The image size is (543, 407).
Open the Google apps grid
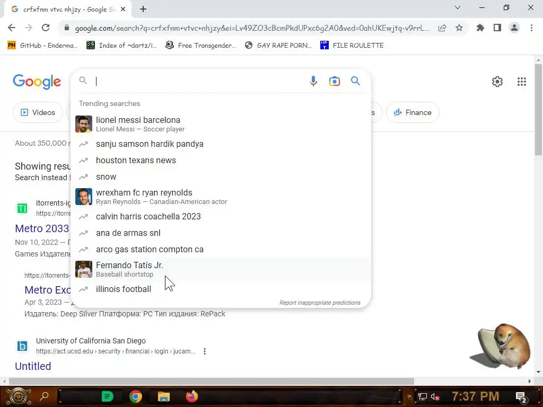tap(522, 82)
